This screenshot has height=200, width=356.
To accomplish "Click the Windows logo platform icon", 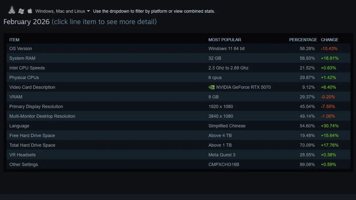I will [x=21, y=10].
